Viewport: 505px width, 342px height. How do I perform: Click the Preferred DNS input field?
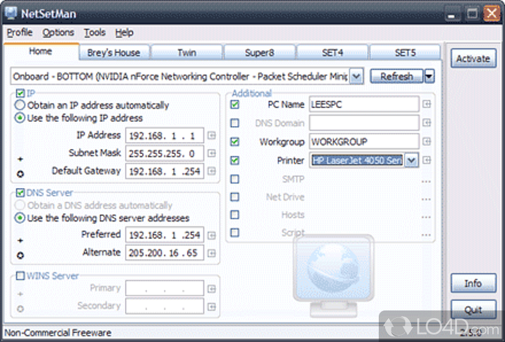(x=165, y=235)
